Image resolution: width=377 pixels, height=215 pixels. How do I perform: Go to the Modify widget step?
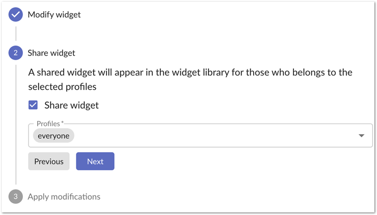(54, 15)
